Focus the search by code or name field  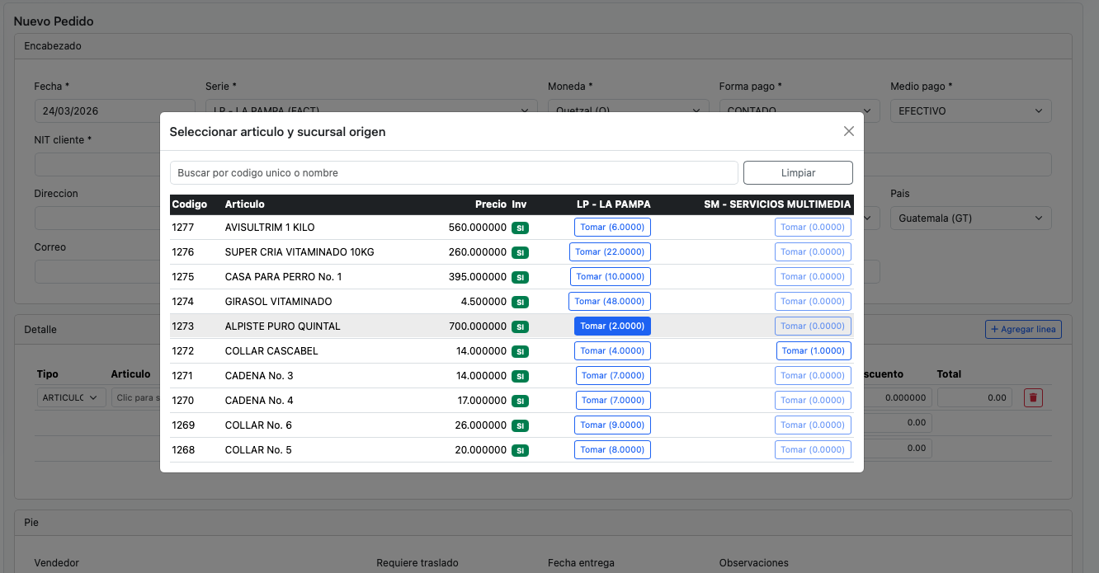coord(453,173)
